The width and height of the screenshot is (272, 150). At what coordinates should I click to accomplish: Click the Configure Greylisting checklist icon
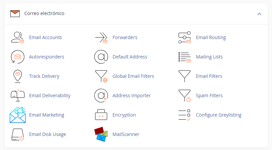pyautogui.click(x=185, y=115)
